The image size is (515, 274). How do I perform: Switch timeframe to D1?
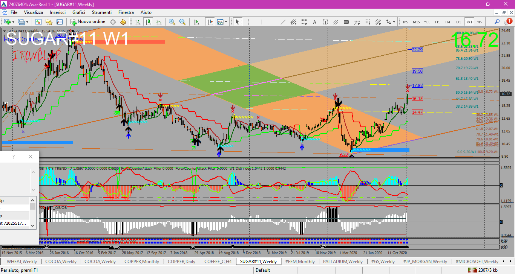click(x=458, y=22)
